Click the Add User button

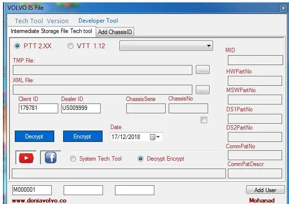coord(265,190)
